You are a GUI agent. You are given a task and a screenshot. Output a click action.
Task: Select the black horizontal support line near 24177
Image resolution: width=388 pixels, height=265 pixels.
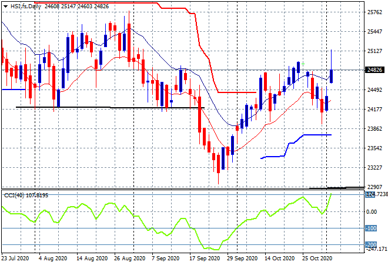[110, 107]
